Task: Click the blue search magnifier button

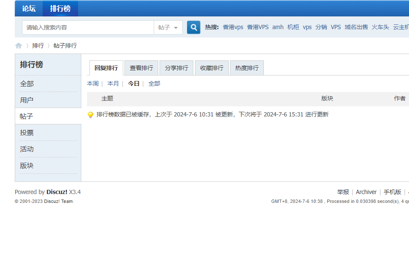Action: [194, 27]
